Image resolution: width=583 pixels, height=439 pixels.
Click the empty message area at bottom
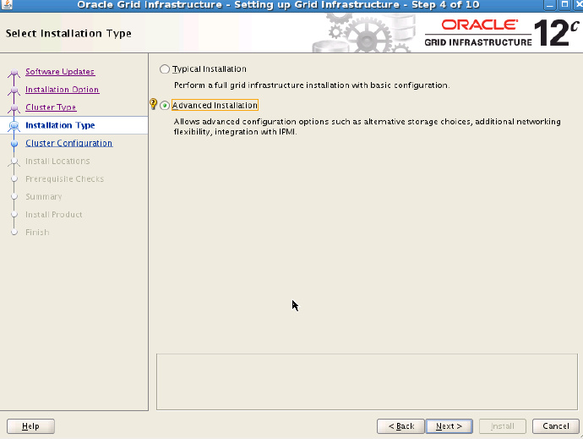(367, 381)
